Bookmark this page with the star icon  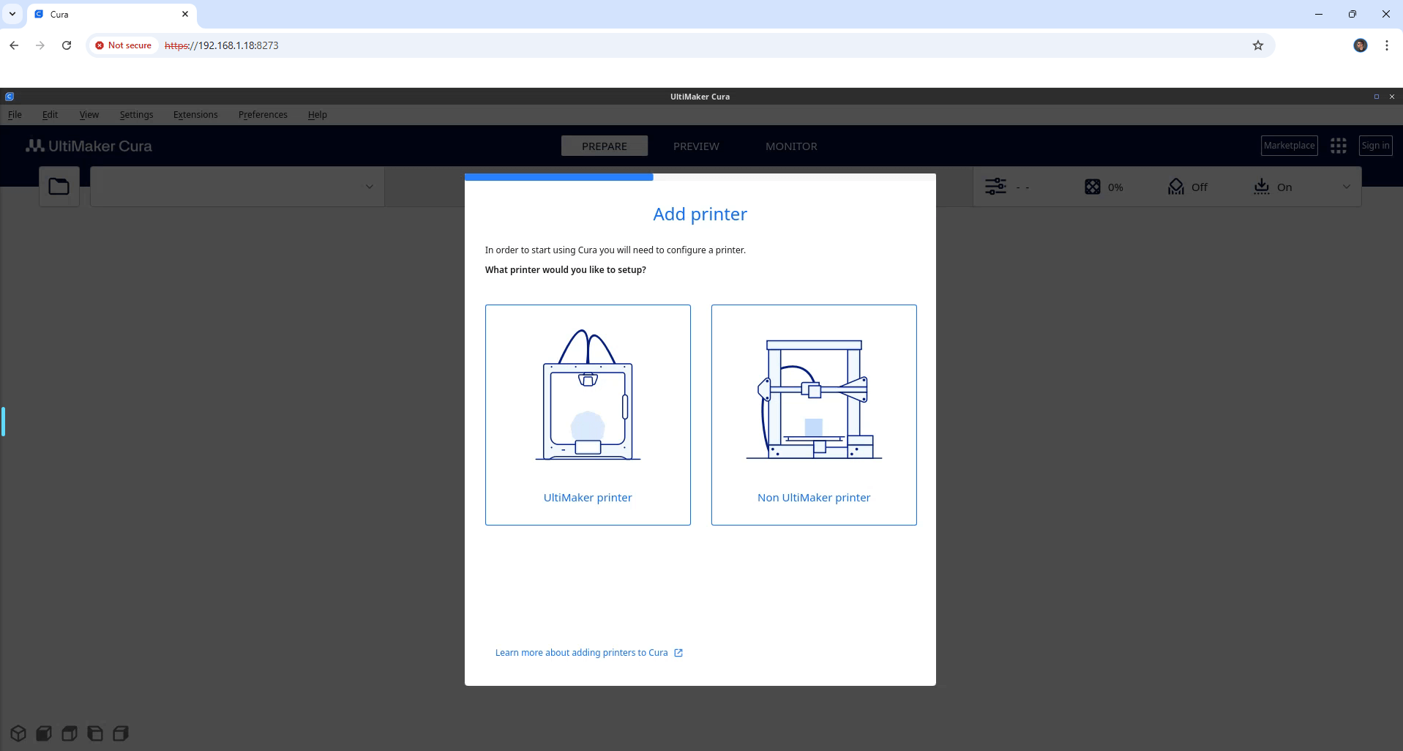coord(1258,45)
